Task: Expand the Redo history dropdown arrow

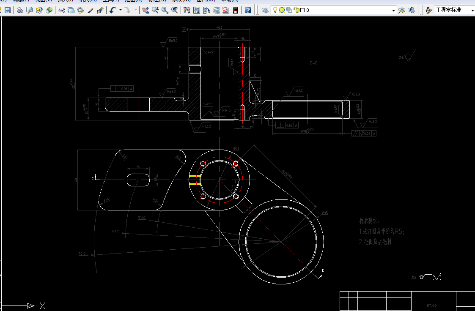Action: tap(135, 10)
